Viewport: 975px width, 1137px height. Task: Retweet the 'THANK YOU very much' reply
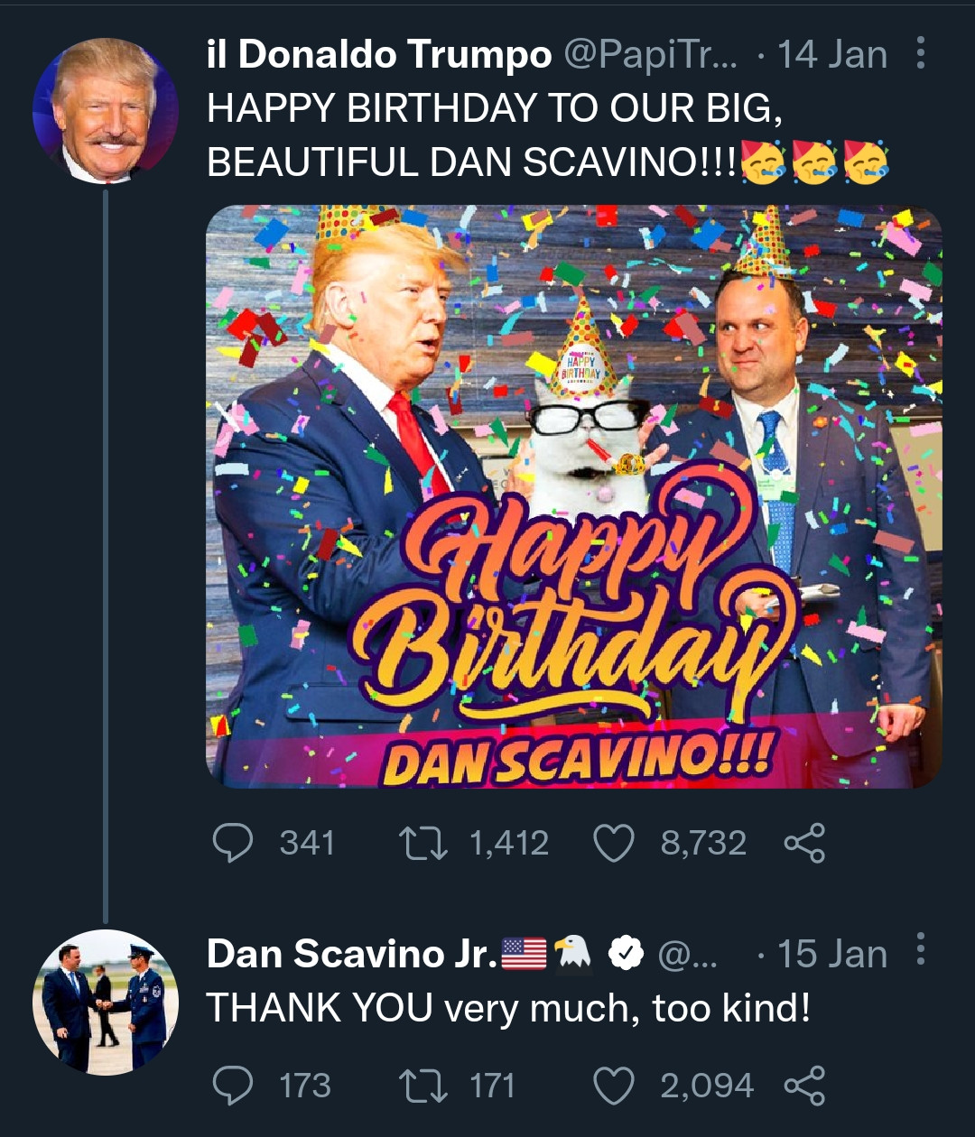tap(422, 1085)
